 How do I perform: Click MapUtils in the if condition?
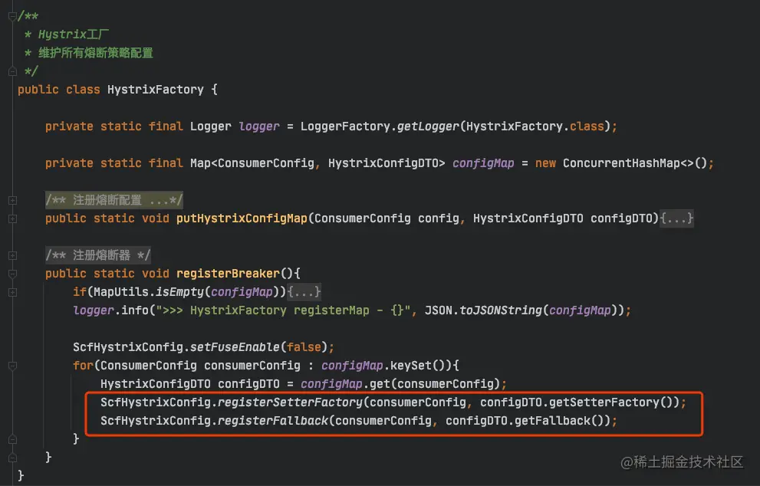[x=121, y=292]
